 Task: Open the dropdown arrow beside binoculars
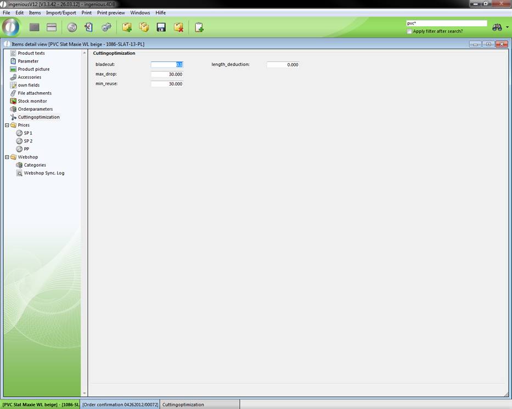pos(507,27)
